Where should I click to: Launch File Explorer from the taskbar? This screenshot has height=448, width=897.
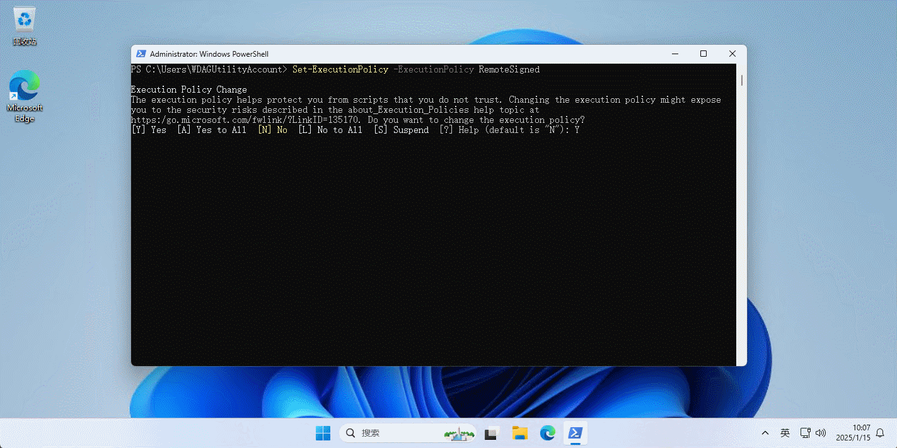519,433
